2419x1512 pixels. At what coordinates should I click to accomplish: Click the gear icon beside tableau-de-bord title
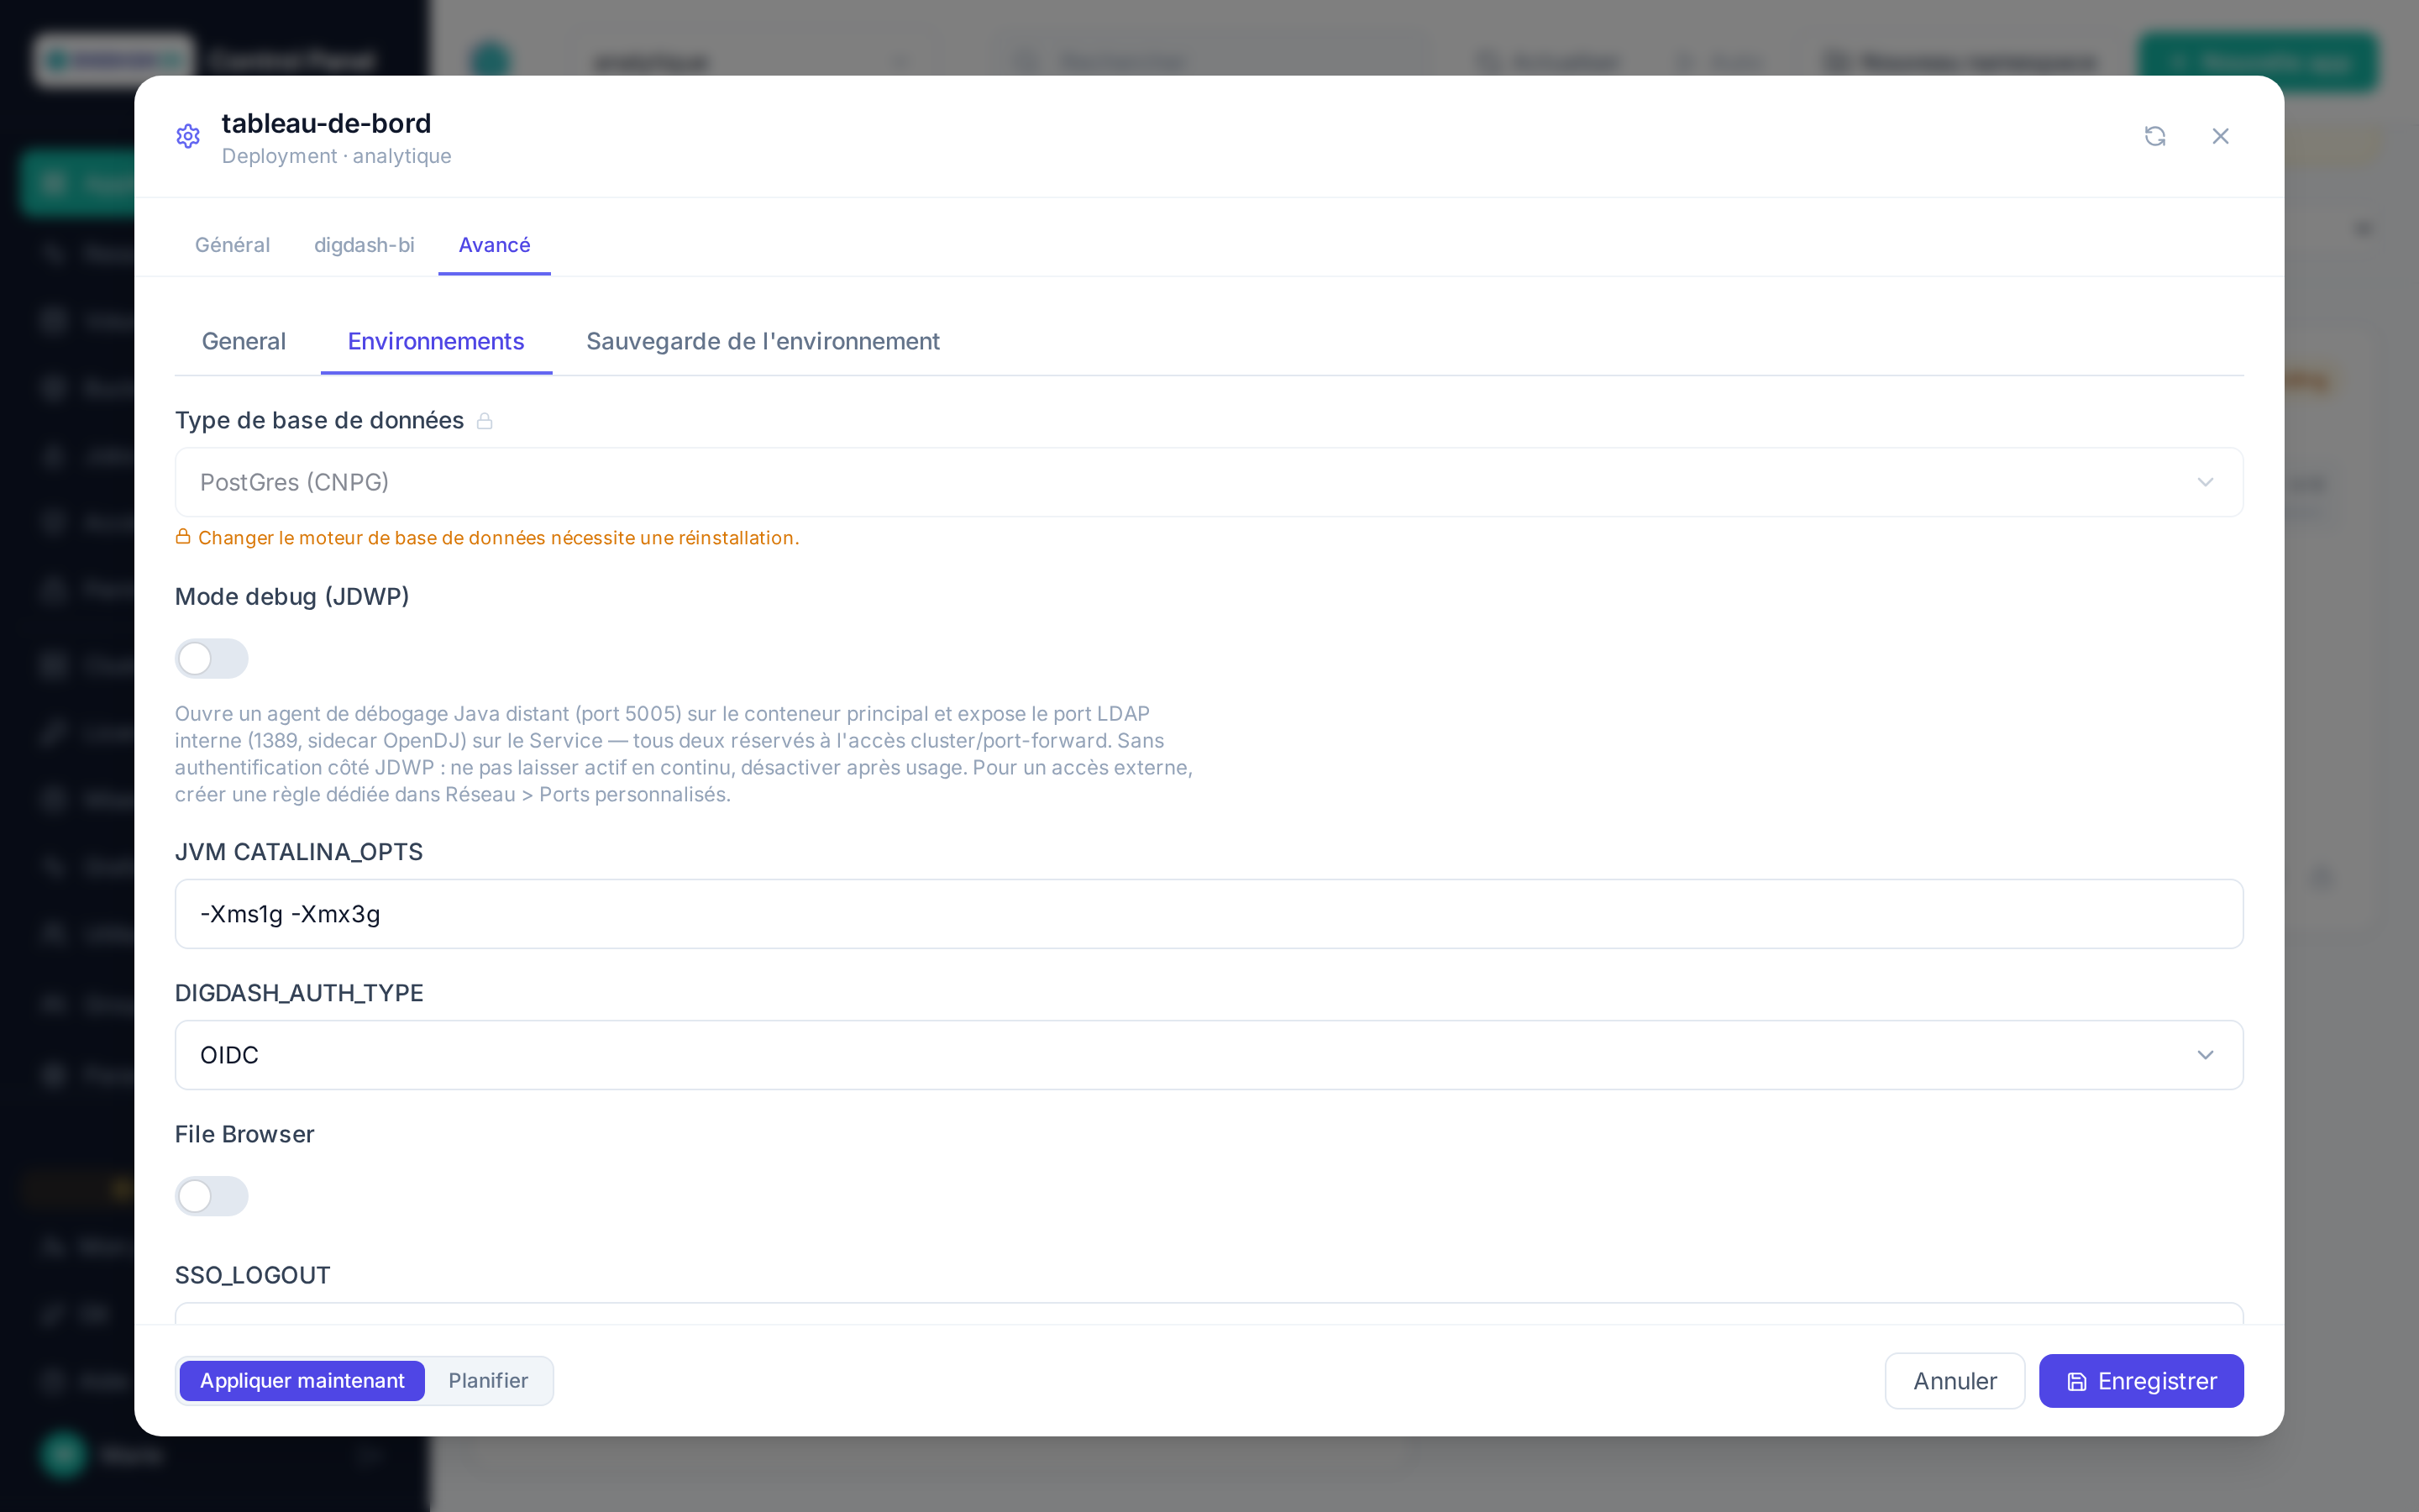188,136
